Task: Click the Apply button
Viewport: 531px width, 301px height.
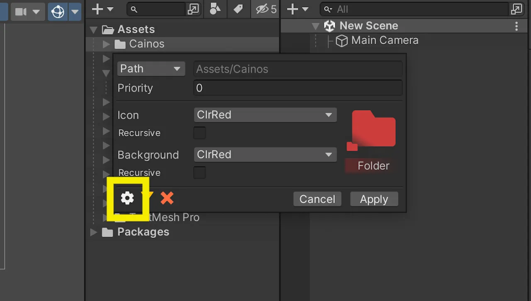Action: [x=374, y=199]
